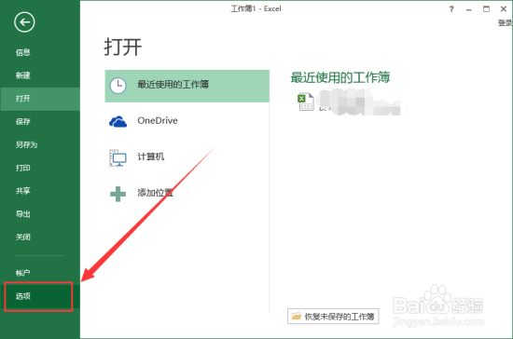Select 添加位置 label

pos(155,193)
